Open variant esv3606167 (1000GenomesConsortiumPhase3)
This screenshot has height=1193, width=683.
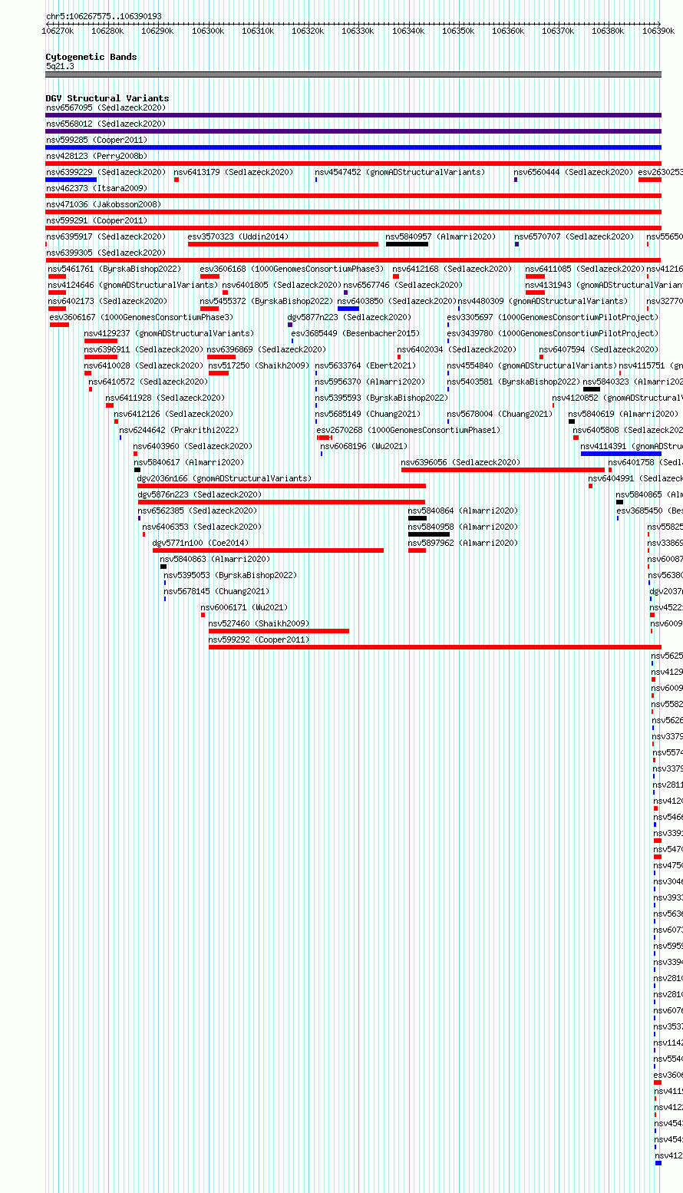[141, 317]
